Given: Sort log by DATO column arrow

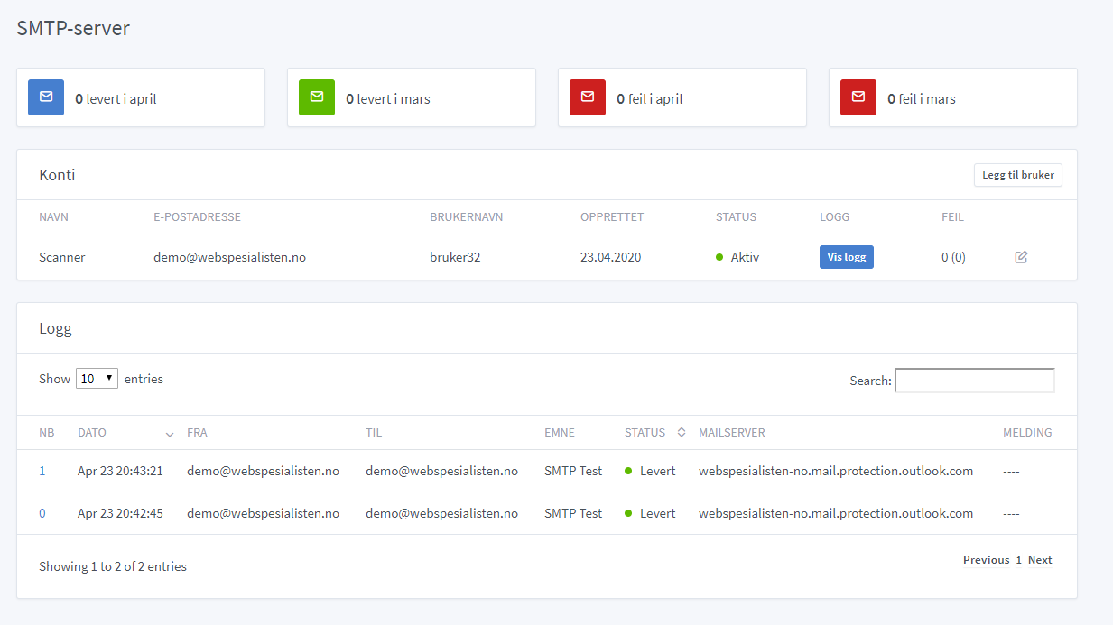Looking at the screenshot, I should coord(170,434).
